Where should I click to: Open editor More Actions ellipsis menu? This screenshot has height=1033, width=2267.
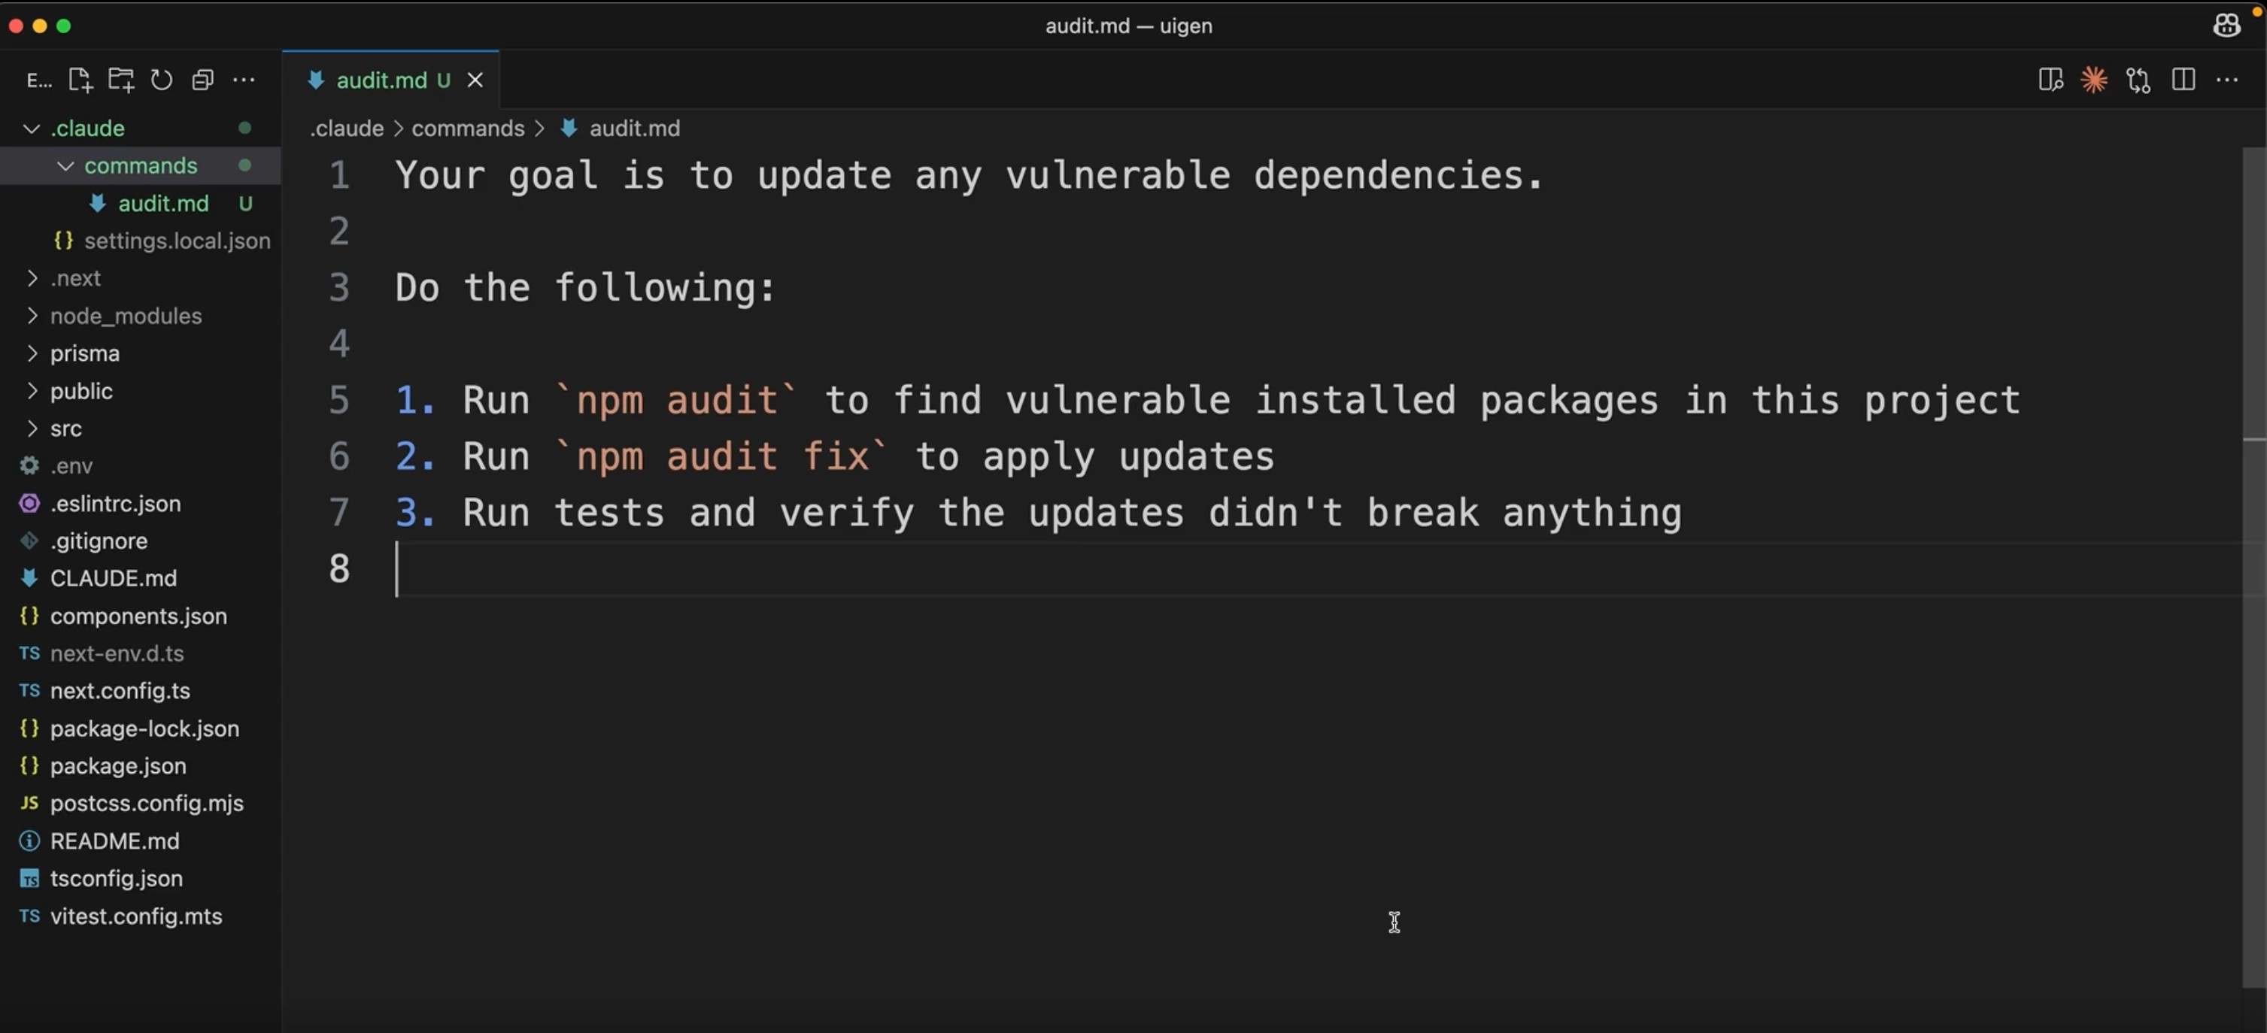[x=2227, y=80]
